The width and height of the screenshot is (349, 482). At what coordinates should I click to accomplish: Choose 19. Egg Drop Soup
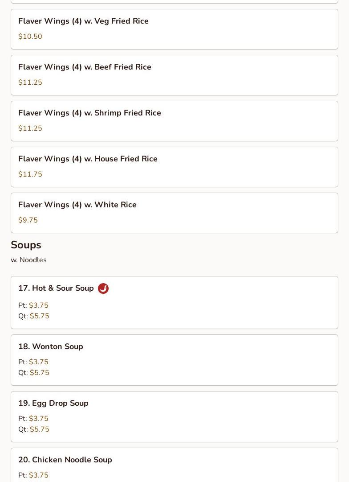53,403
